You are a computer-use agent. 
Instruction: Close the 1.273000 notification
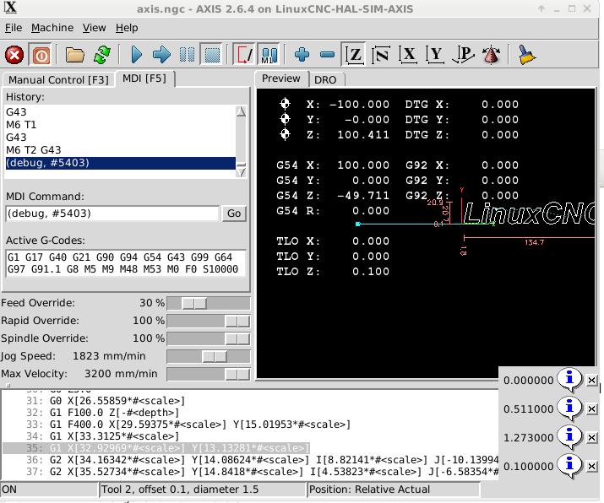591,438
